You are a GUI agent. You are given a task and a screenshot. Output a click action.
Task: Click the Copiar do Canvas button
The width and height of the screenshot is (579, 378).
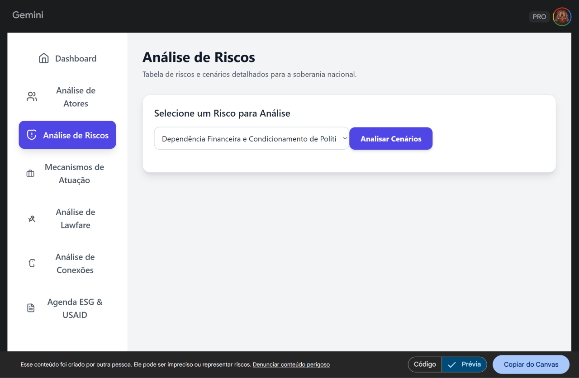coord(531,364)
